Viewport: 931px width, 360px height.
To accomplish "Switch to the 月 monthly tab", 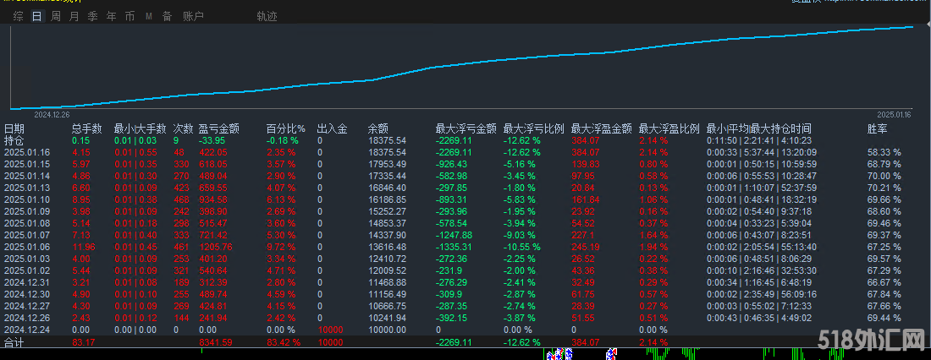I will (x=74, y=16).
